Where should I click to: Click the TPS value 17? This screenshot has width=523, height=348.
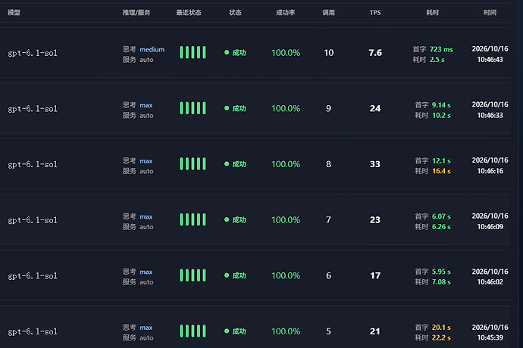click(x=375, y=275)
